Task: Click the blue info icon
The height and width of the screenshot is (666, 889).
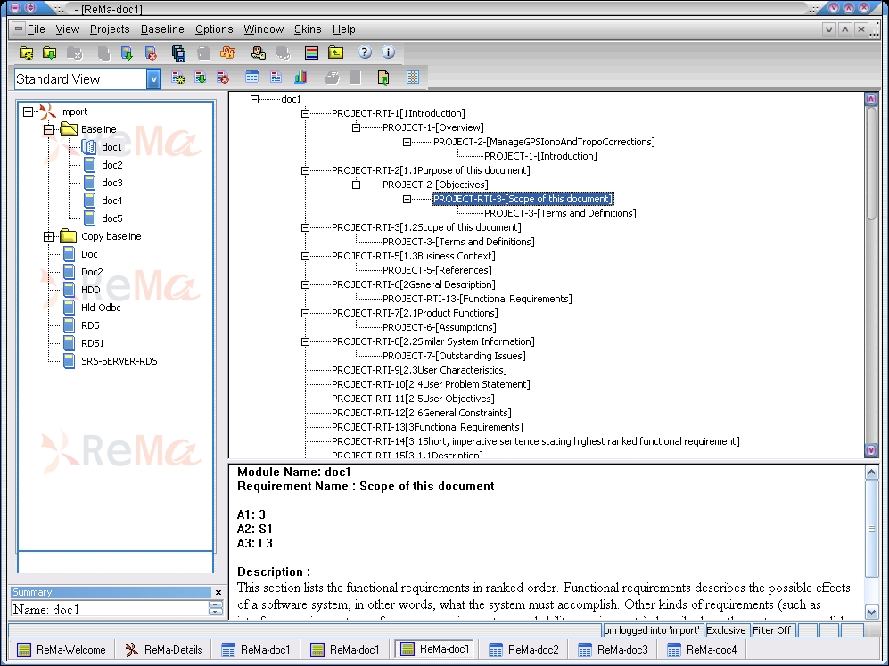Action: pos(389,53)
